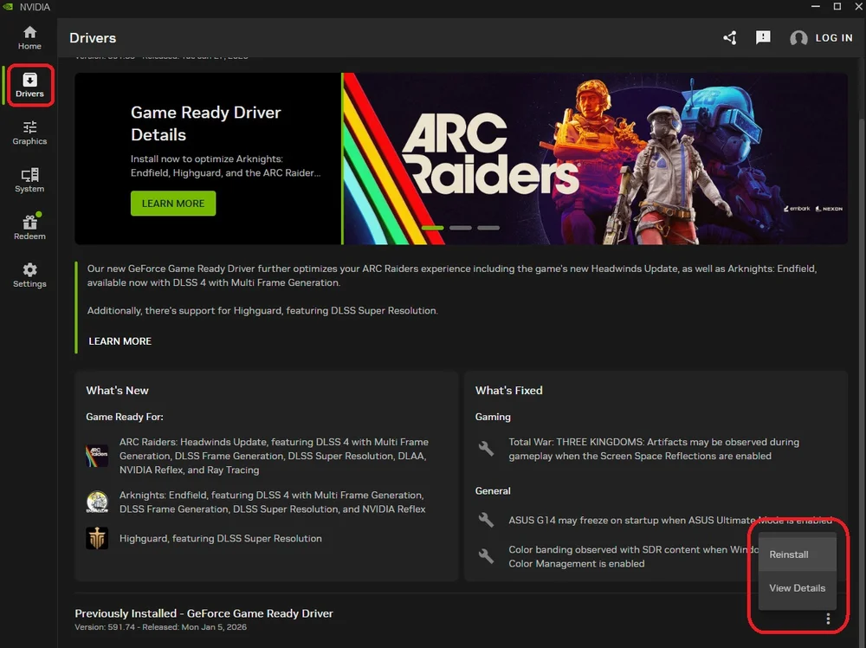Open the three-dot overflow menu
This screenshot has height=648, width=866.
828,618
